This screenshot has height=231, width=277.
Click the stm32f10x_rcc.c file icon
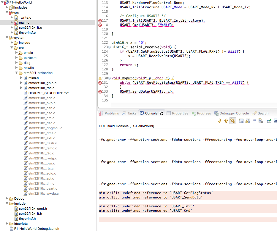26,88
